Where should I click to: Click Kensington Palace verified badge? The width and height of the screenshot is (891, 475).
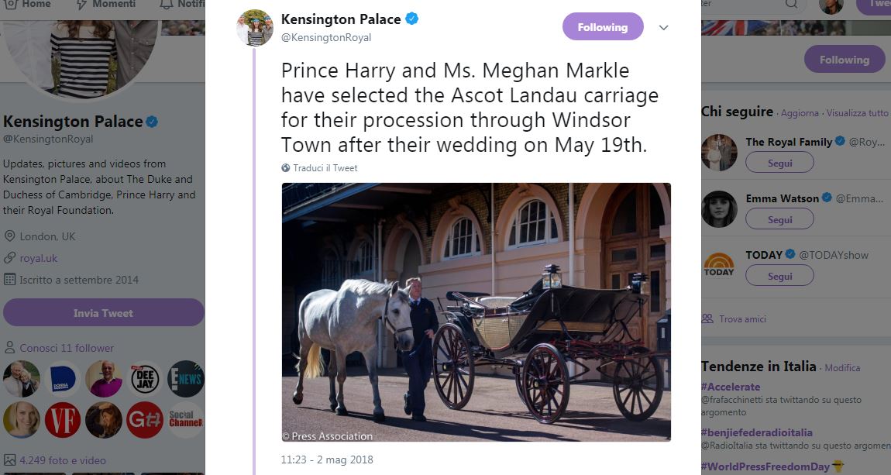coord(411,18)
